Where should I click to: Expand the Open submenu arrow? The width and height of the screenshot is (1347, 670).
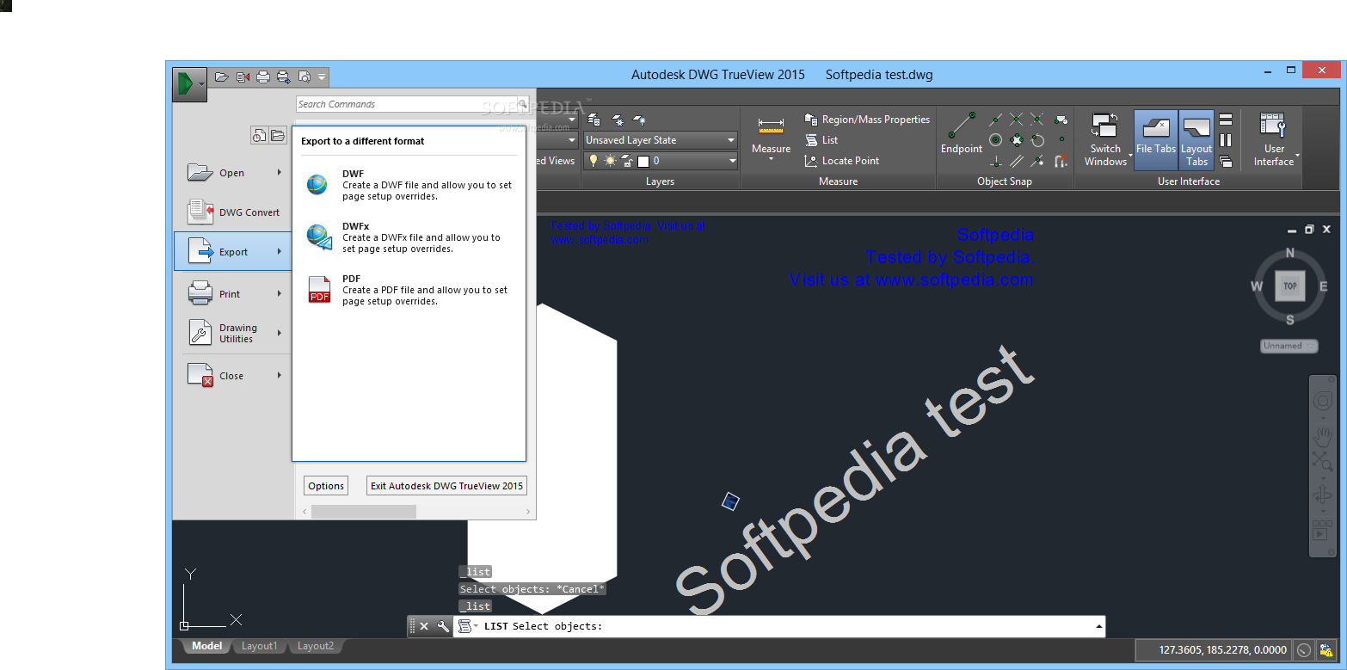(280, 173)
